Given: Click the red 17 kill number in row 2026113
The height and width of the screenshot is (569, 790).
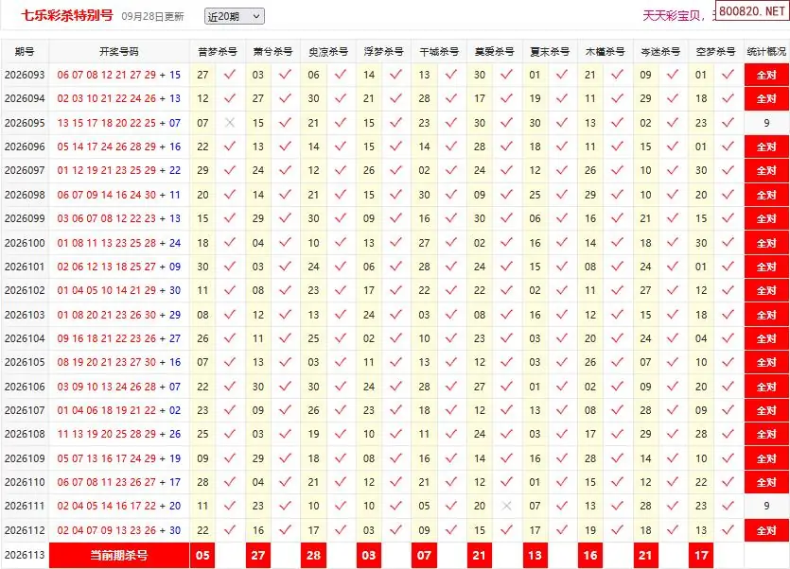Looking at the screenshot, I should pyautogui.click(x=701, y=556).
